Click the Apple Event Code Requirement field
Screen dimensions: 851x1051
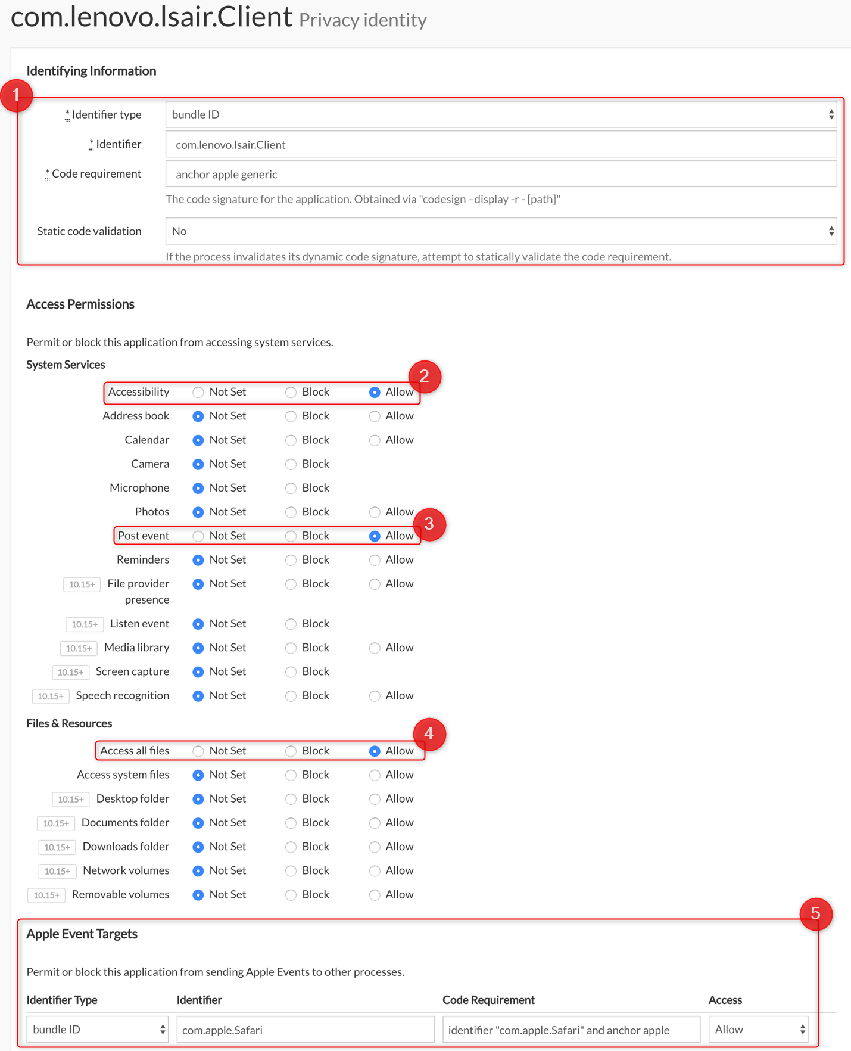click(x=571, y=1030)
